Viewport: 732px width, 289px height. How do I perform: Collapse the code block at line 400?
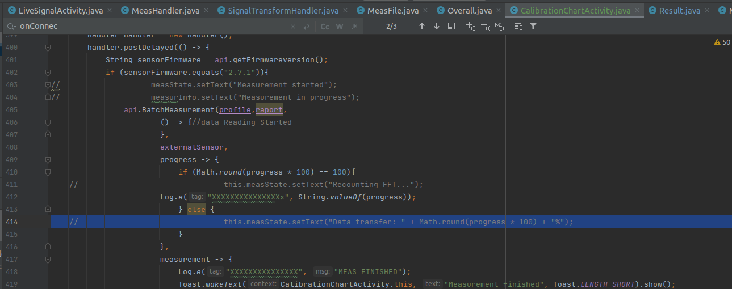tap(48, 48)
